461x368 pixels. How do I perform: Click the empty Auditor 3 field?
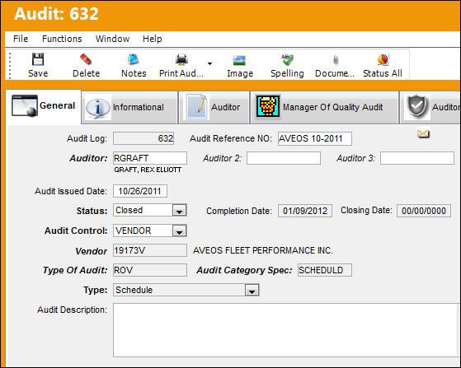pyautogui.click(x=417, y=158)
